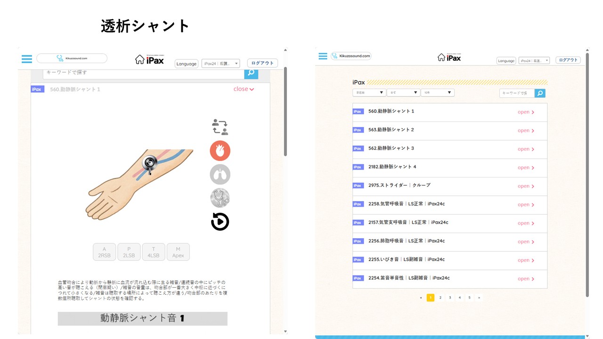Toggle the M Apex auscultation site

click(x=178, y=252)
